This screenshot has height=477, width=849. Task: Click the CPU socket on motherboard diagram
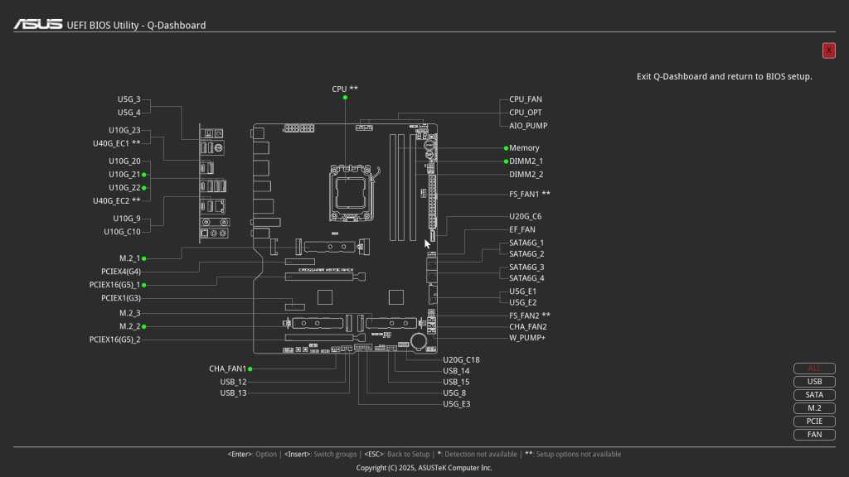[x=352, y=190]
